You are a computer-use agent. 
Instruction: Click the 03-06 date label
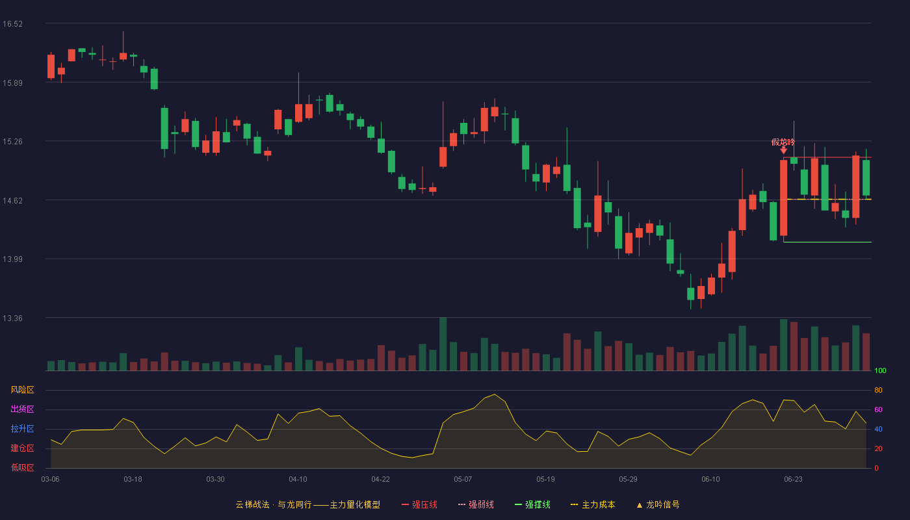click(50, 479)
